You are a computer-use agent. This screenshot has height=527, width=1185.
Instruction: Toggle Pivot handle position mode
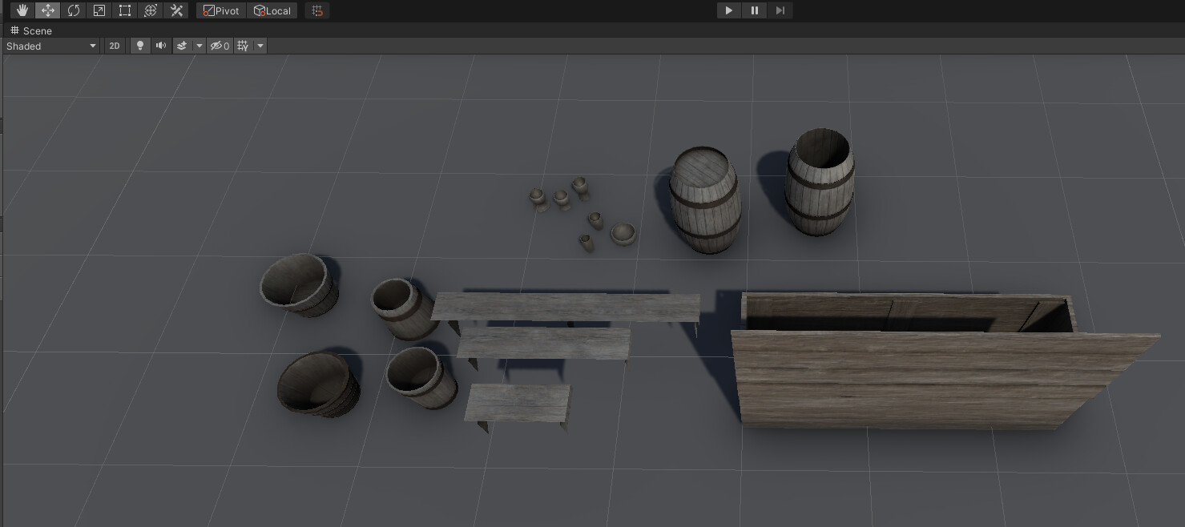(220, 10)
